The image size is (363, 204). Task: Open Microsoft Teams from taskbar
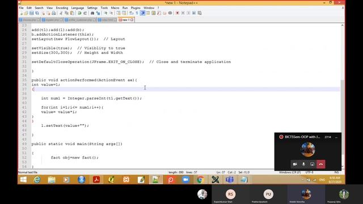[229, 180]
